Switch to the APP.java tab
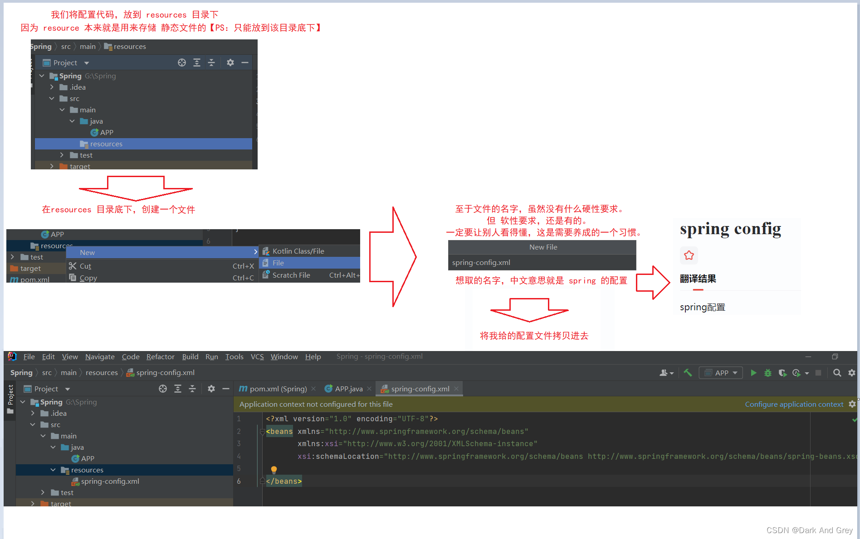This screenshot has width=860, height=539. point(348,389)
